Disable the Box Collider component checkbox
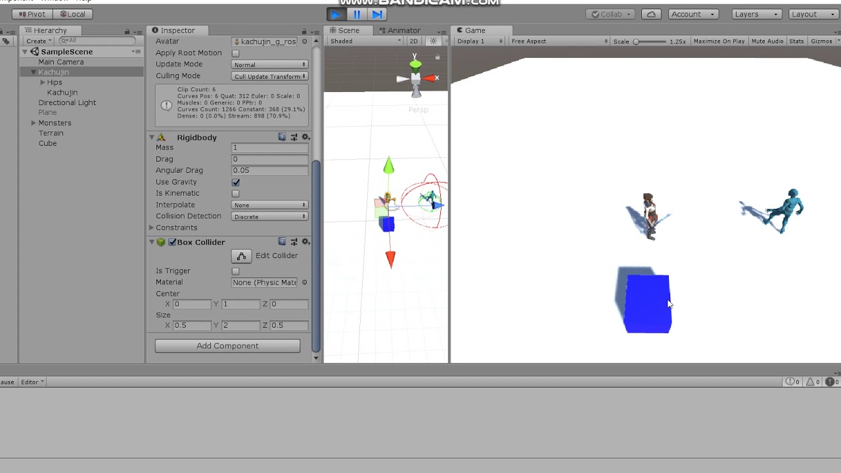Image resolution: width=841 pixels, height=473 pixels. (172, 242)
